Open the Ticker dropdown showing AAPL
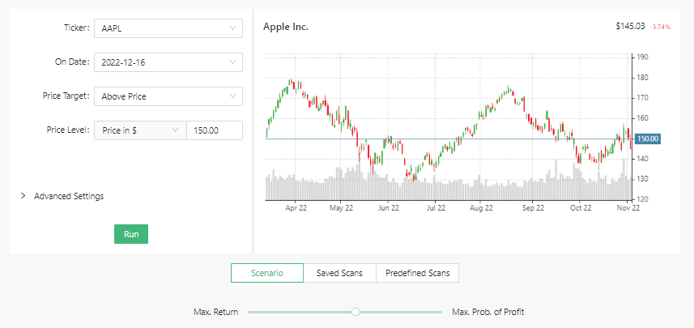This screenshot has height=328, width=694. point(168,28)
